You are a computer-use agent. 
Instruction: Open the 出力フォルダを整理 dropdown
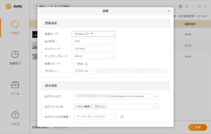96,117
